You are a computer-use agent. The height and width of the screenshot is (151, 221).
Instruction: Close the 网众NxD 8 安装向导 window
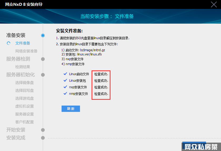[x=214, y=4]
